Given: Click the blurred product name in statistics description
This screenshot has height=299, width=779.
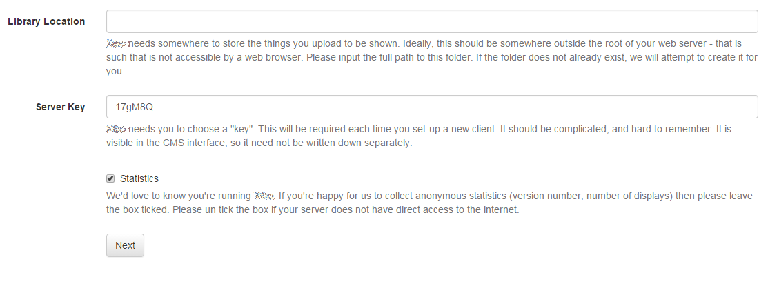Looking at the screenshot, I should (264, 196).
